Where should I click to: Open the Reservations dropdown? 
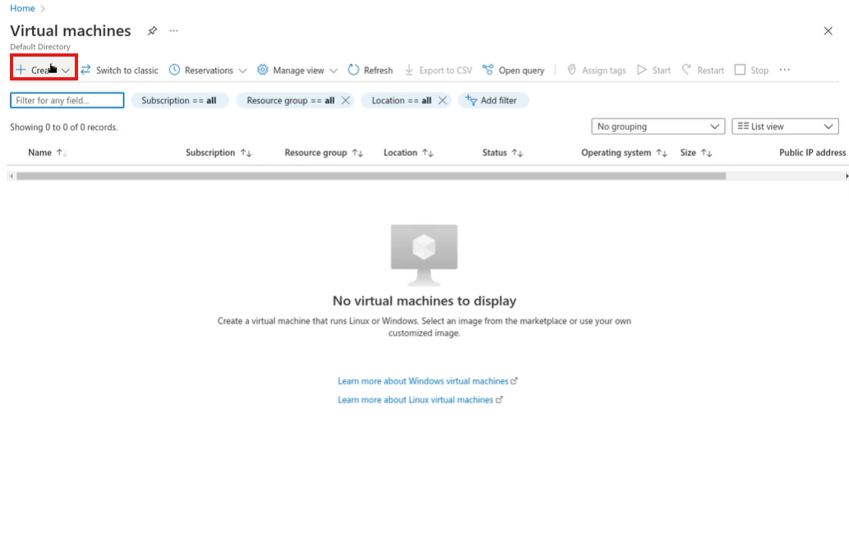coord(208,71)
